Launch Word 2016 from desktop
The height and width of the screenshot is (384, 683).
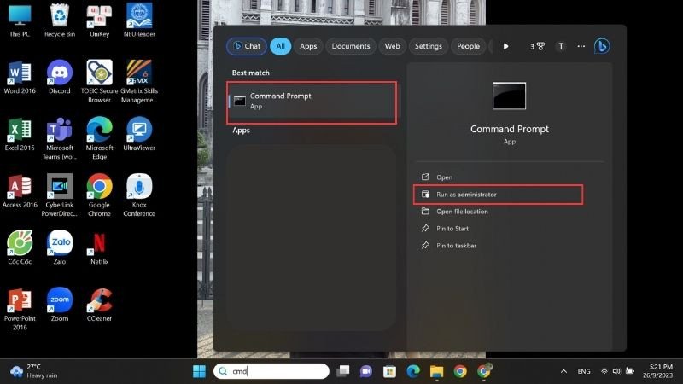[x=20, y=77]
